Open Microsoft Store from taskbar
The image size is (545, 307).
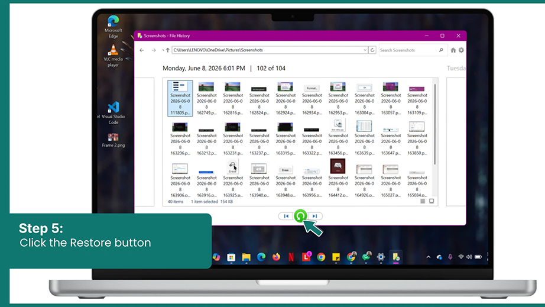(231, 257)
